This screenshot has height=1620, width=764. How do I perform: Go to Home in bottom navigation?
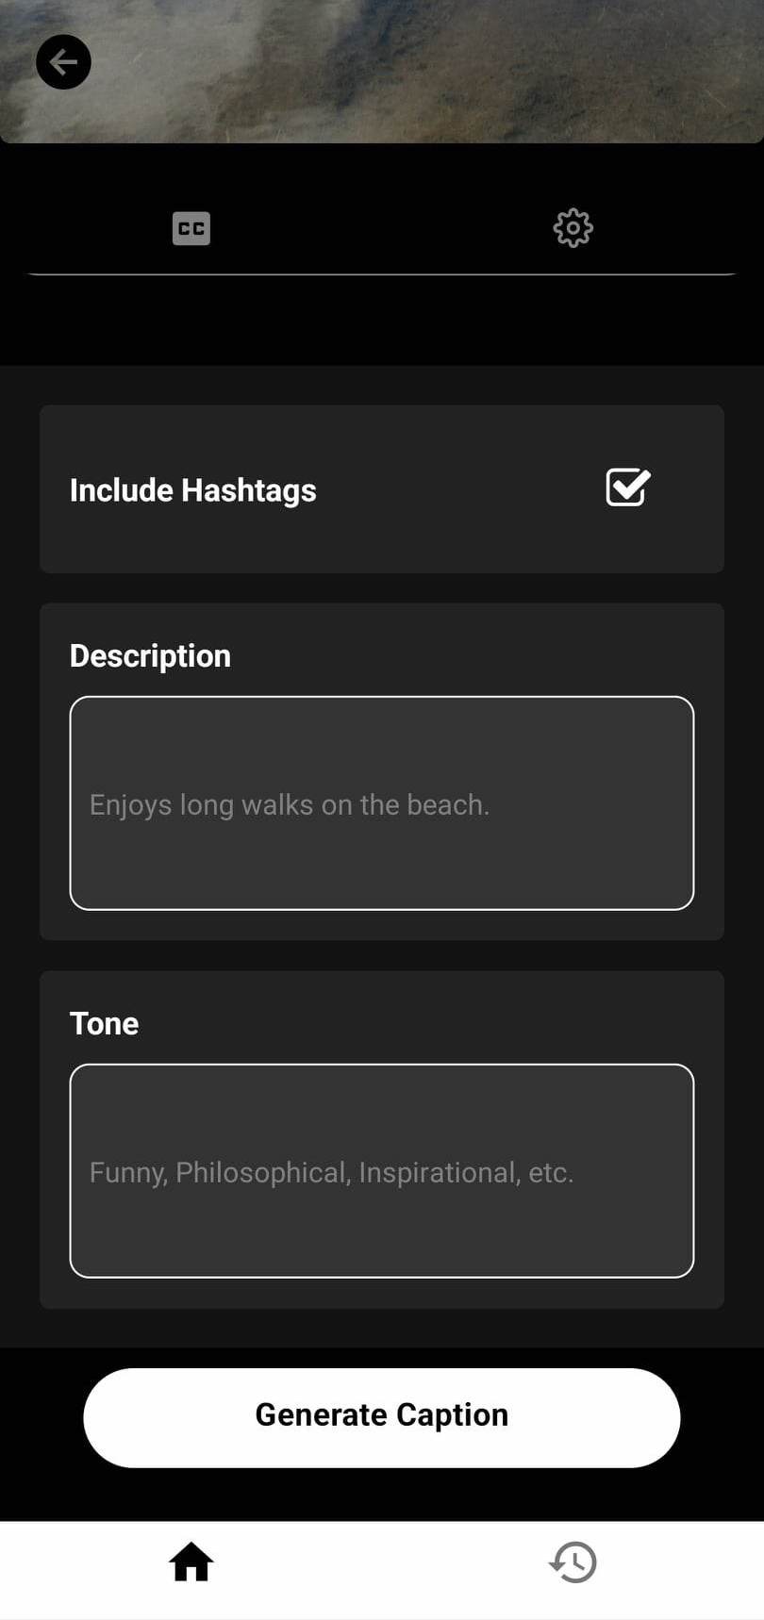coord(191,1562)
